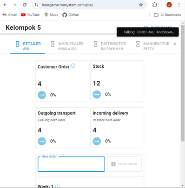Click the Week 1 info icon
Image resolution: width=185 pixels, height=188 pixels.
[x=57, y=186]
